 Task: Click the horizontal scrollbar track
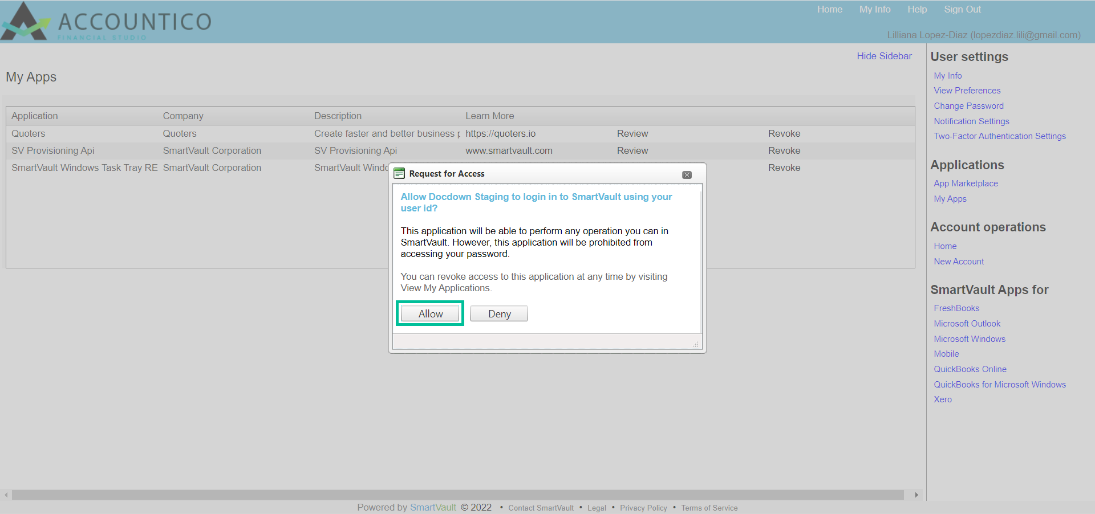click(x=456, y=495)
